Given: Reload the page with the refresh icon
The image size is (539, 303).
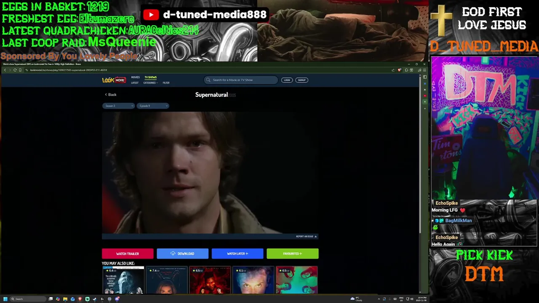Looking at the screenshot, I should click(x=15, y=70).
